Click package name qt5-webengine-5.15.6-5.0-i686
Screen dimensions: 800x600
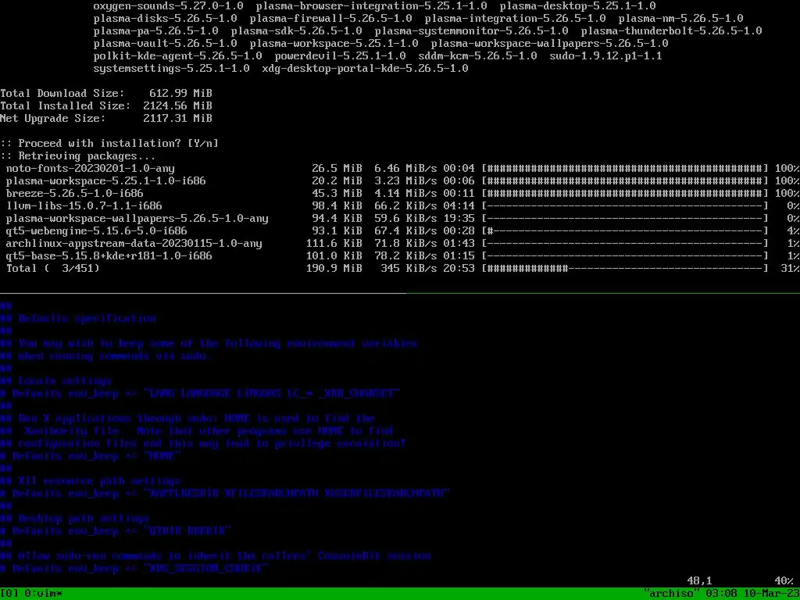[96, 230]
